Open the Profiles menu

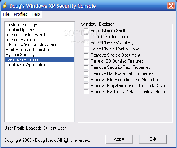click(21, 14)
